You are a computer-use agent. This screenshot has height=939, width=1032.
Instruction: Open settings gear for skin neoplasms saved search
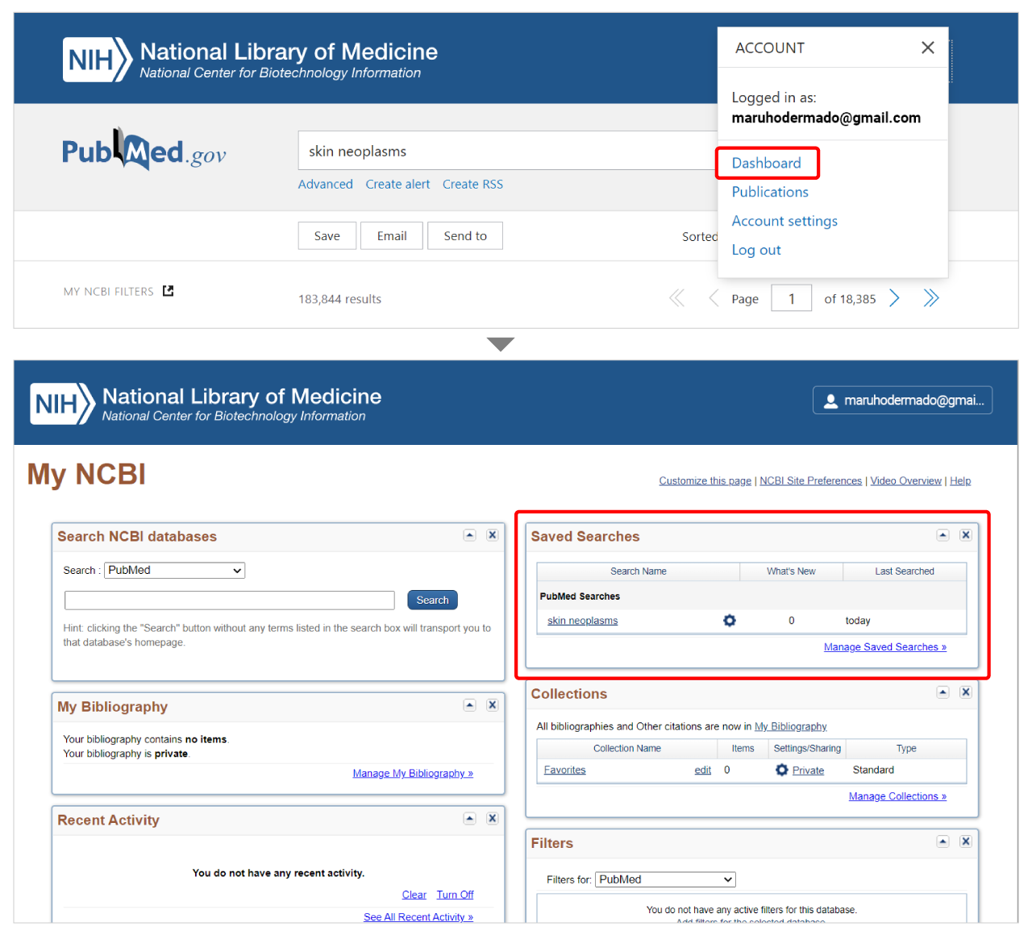[x=729, y=621]
